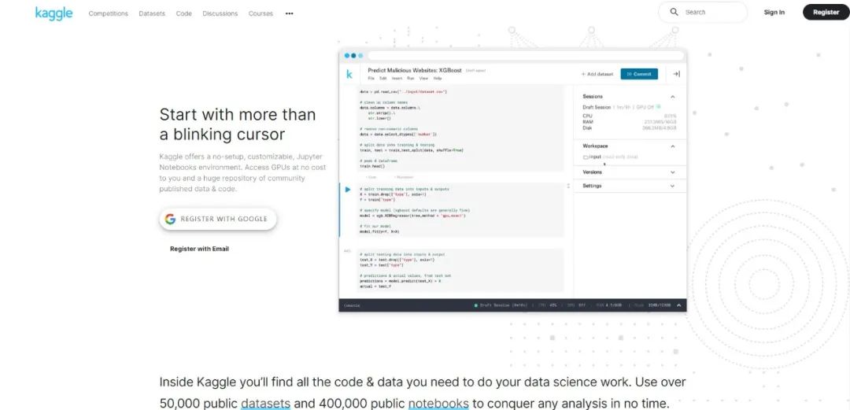The height and width of the screenshot is (410, 850).
Task: Click the Kaggle logo
Action: click(54, 13)
